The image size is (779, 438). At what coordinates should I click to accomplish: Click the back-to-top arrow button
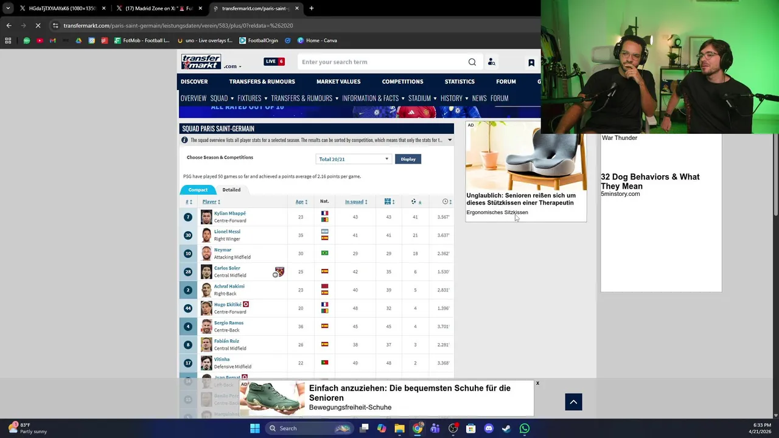(573, 401)
